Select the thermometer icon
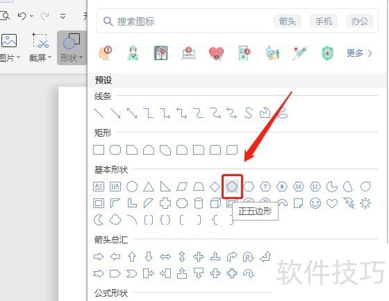 pos(299,53)
